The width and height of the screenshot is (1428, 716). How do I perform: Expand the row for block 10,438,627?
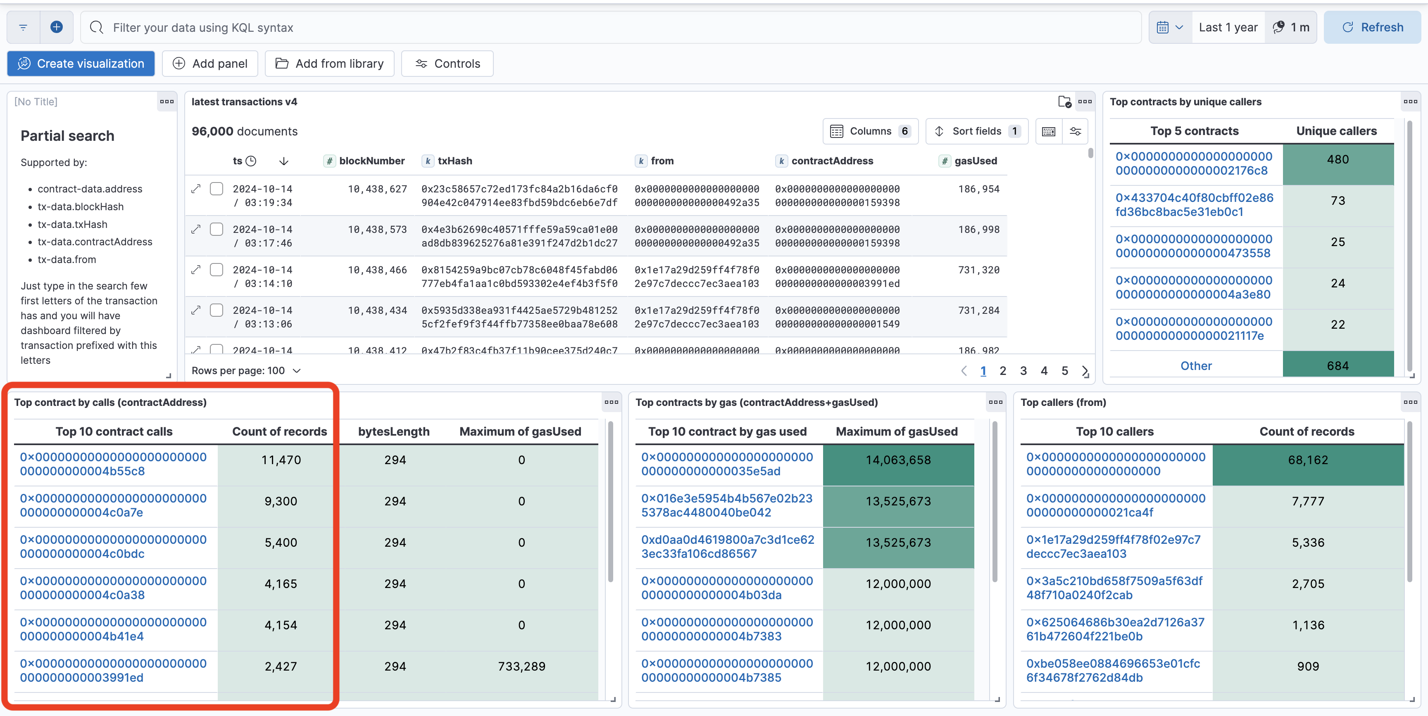[x=196, y=189]
